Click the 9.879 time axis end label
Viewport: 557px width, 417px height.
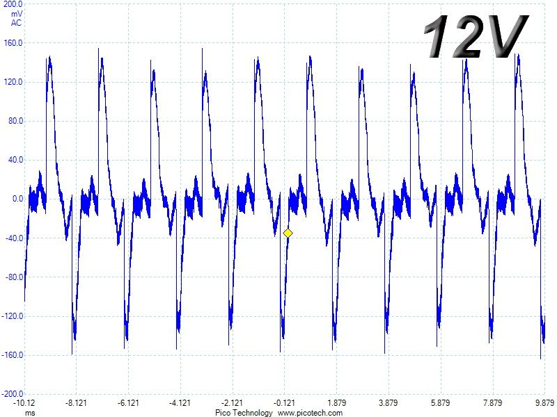point(544,403)
